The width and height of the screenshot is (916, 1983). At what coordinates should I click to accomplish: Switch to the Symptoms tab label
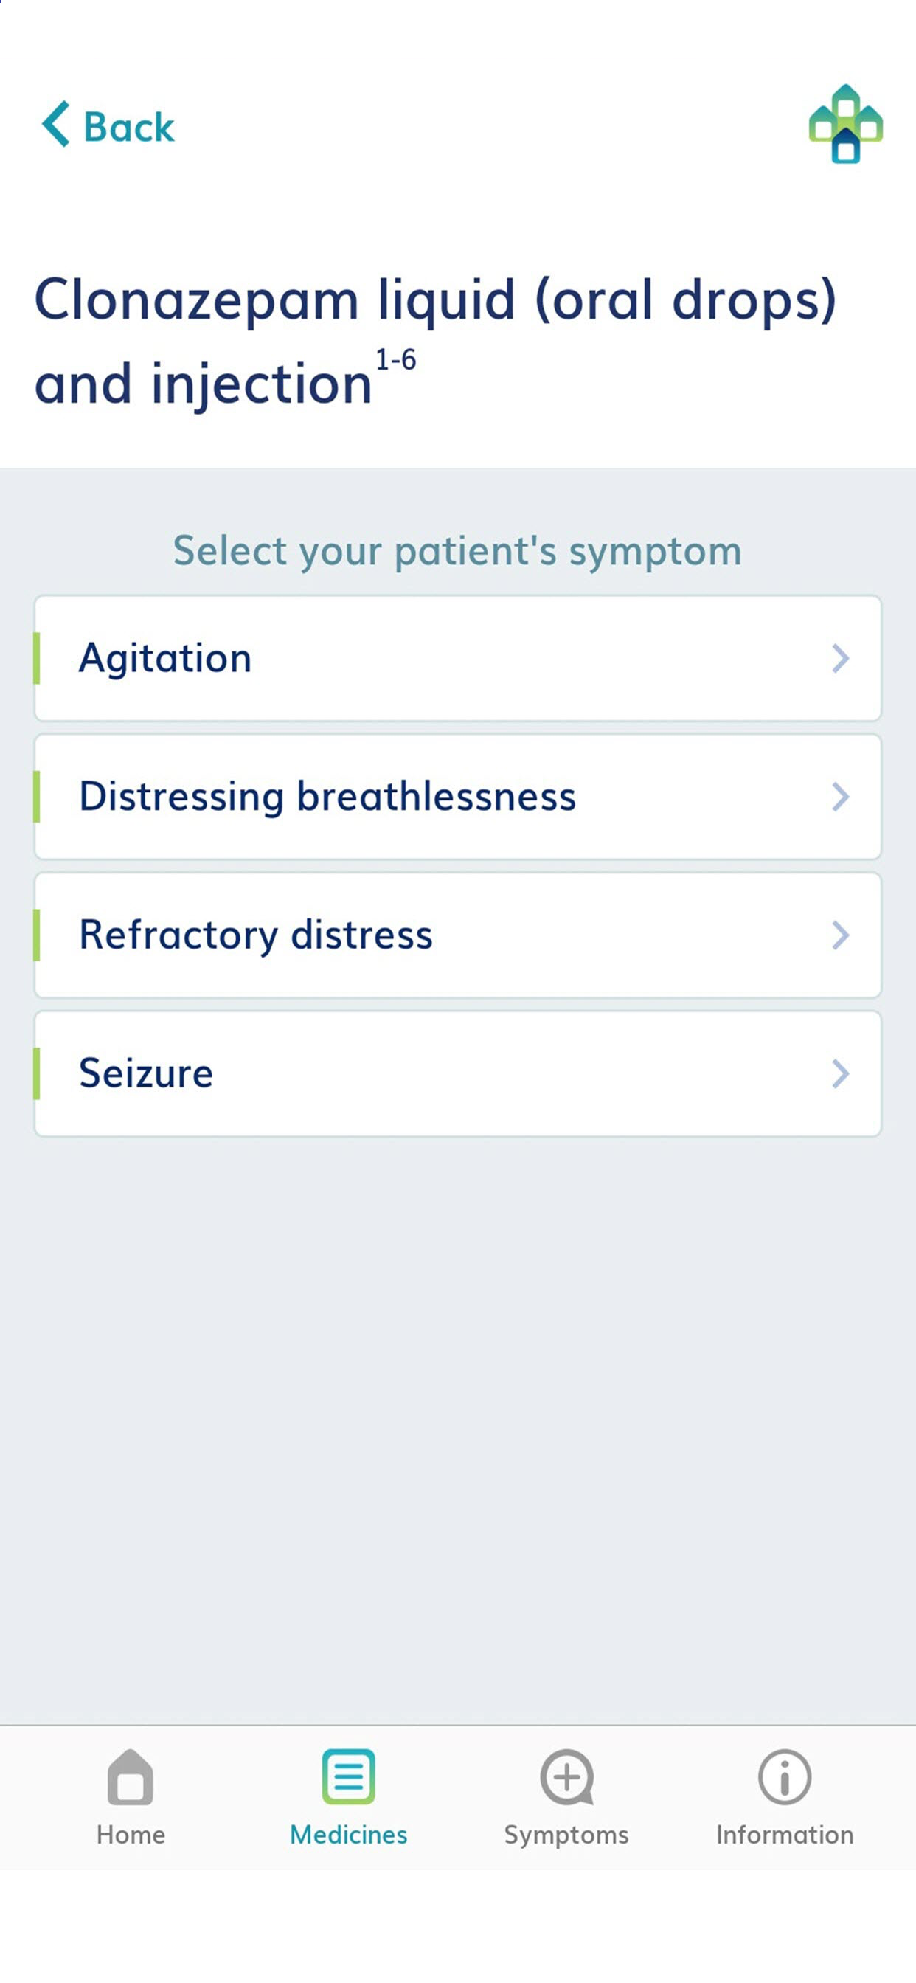566,1835
